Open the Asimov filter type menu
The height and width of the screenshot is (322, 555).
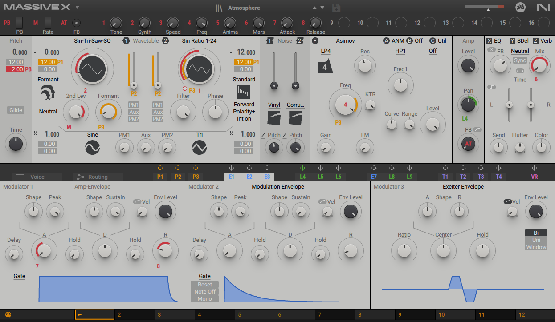click(345, 41)
